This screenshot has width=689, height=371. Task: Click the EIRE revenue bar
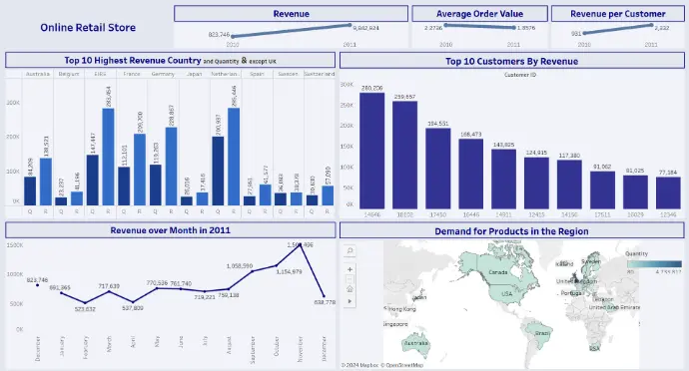coord(108,157)
